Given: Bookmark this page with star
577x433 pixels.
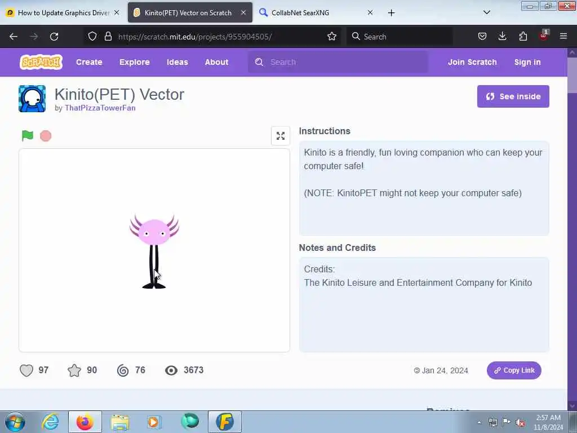Looking at the screenshot, I should point(332,36).
